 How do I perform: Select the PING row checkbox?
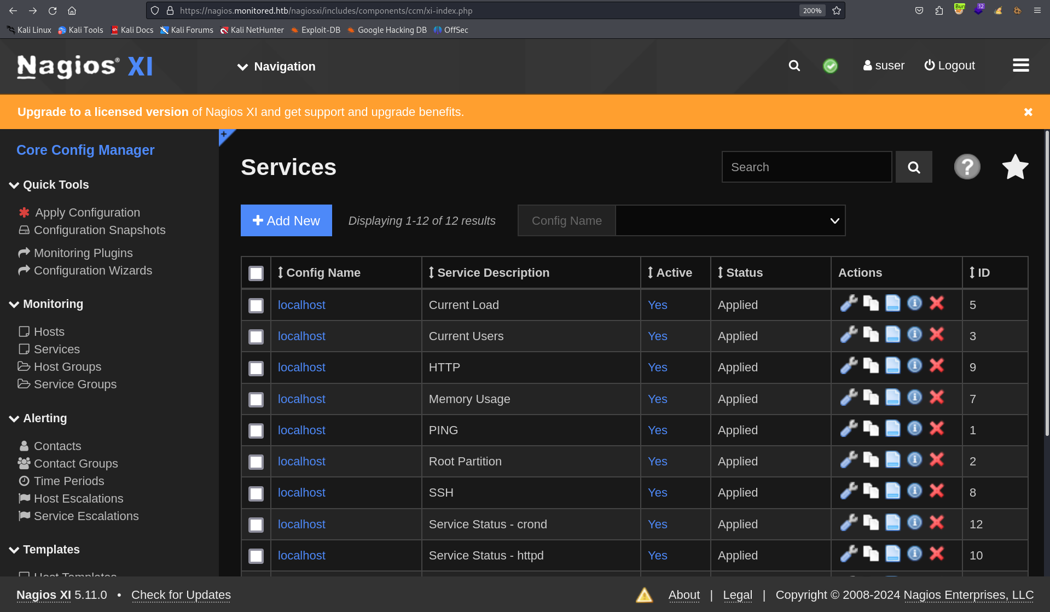256,431
